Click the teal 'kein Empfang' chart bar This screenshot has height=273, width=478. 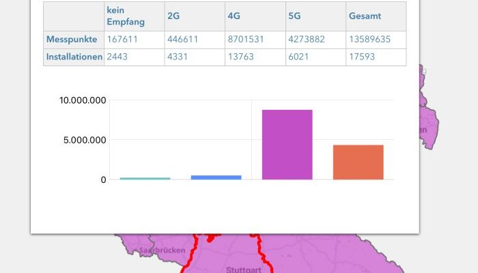[145, 178]
